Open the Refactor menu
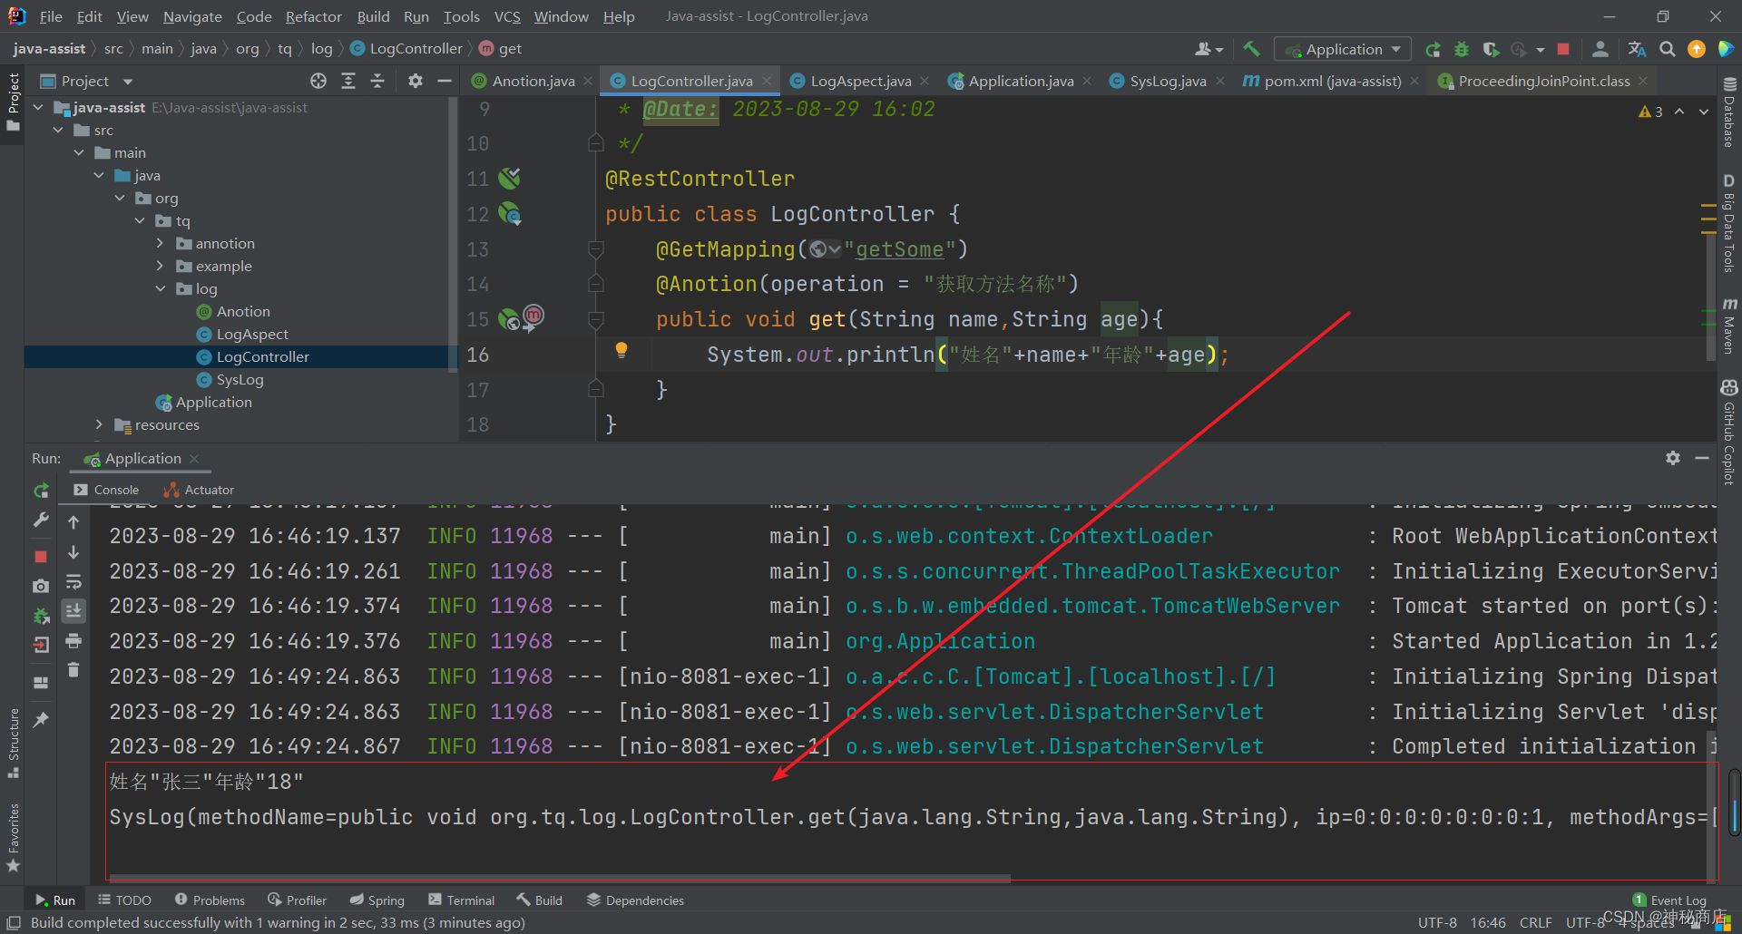 coord(313,16)
